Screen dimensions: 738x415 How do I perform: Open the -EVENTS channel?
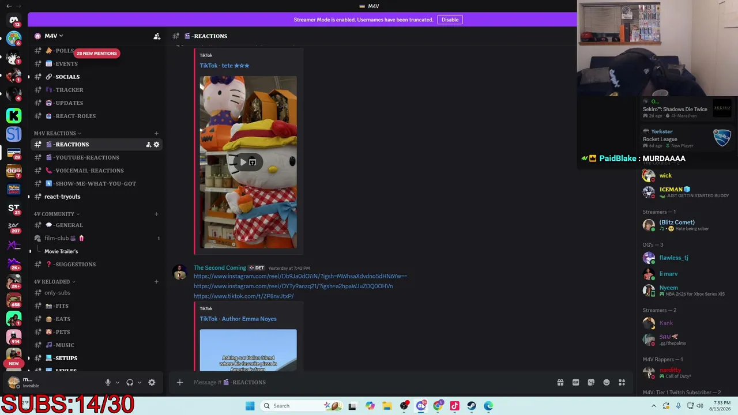[x=96, y=64]
